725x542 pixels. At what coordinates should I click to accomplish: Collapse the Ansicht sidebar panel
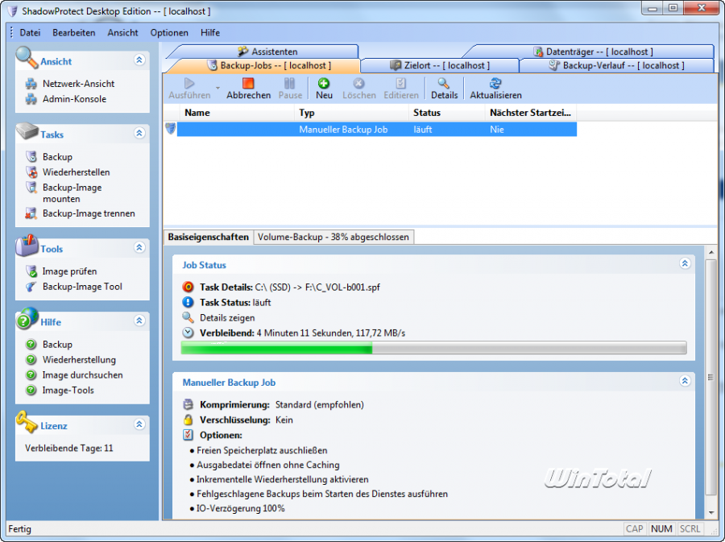click(x=139, y=60)
